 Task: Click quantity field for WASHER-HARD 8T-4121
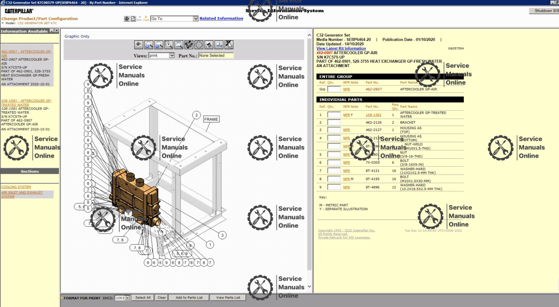tap(334, 171)
